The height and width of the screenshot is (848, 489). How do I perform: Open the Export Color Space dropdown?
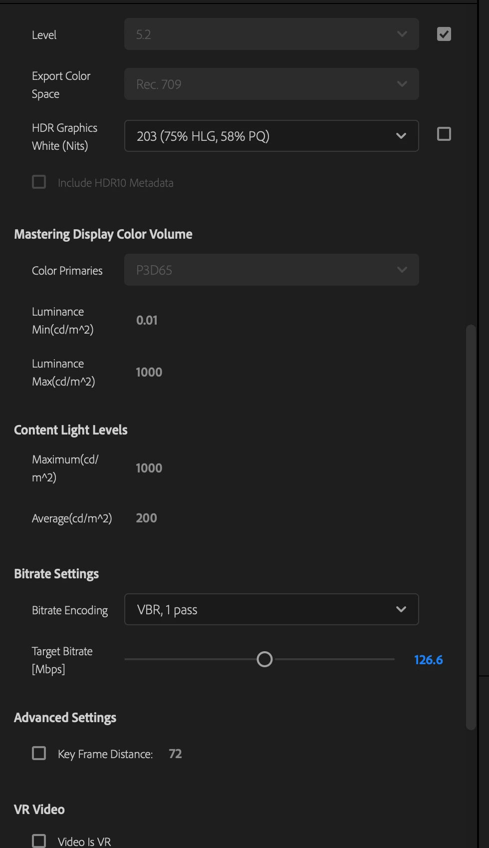[271, 84]
